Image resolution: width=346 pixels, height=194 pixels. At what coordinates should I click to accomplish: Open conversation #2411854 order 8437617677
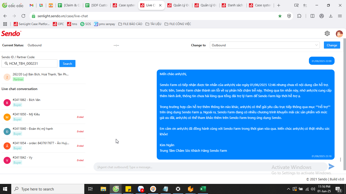43,146
